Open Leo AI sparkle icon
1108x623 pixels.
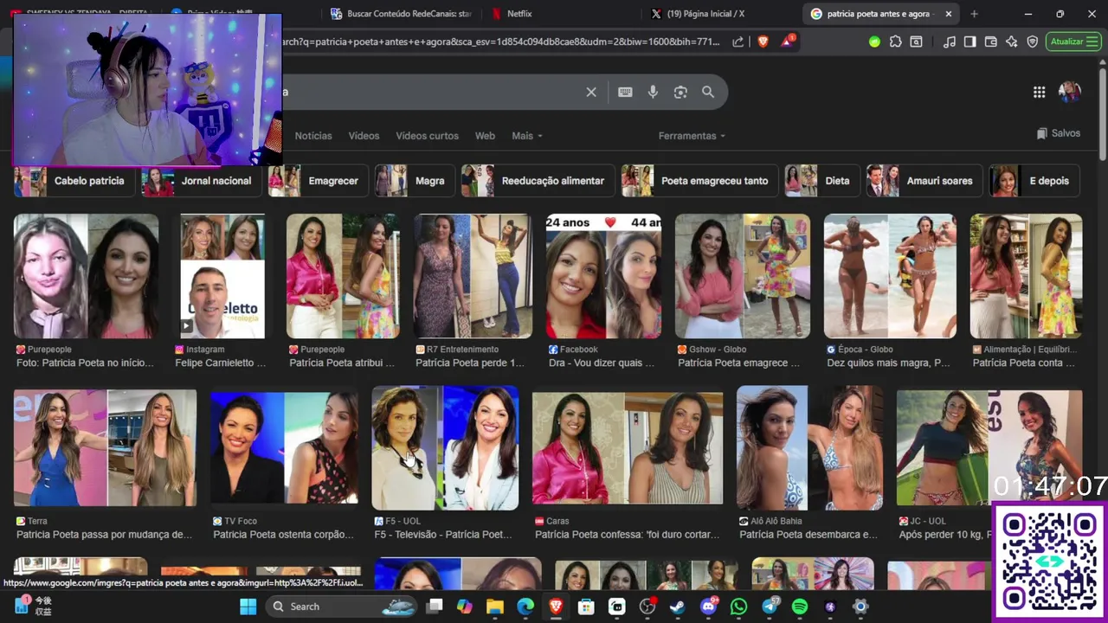coord(1011,42)
